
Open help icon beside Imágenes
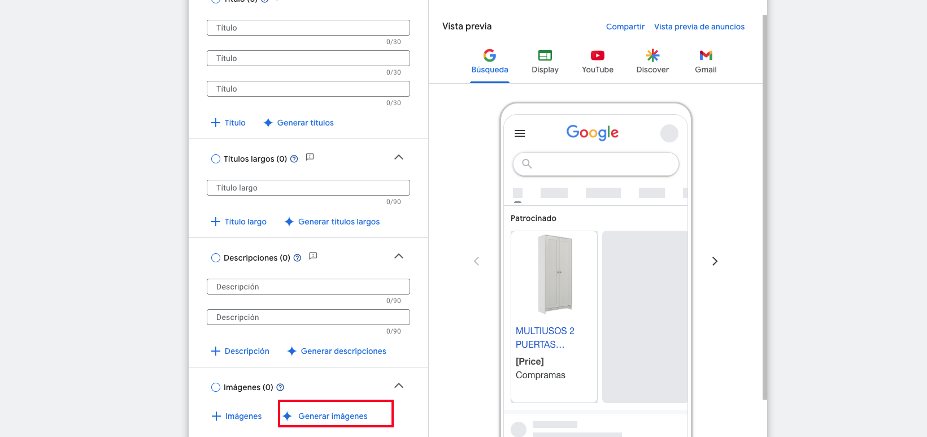pos(280,387)
